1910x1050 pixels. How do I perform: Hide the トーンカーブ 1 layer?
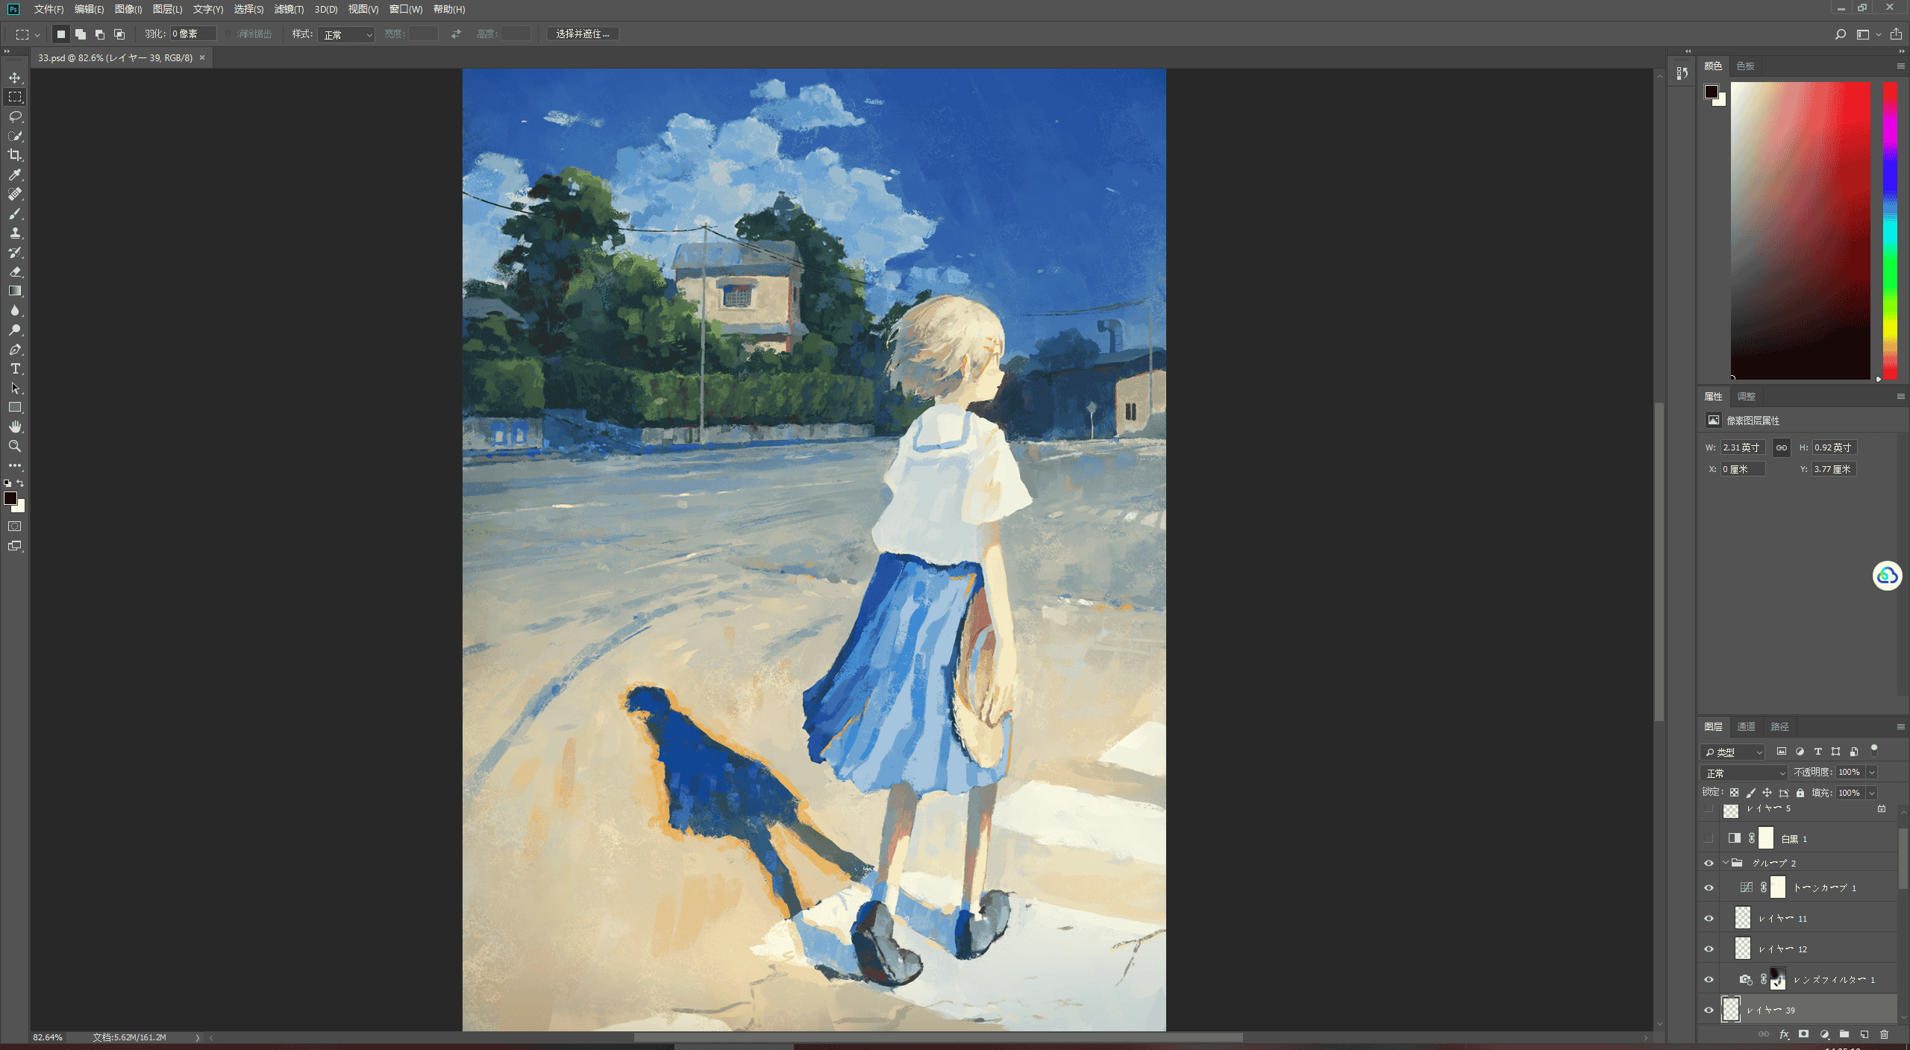(x=1709, y=887)
